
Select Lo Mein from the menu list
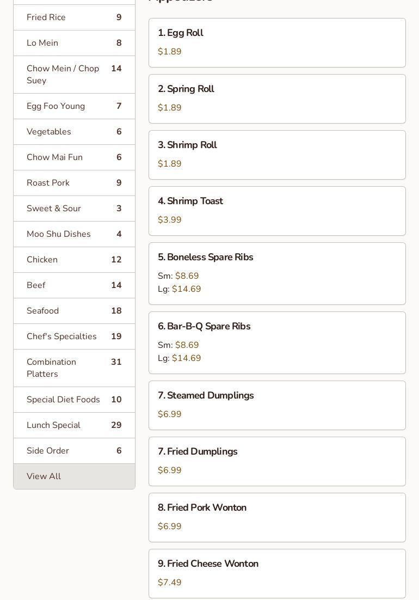pyautogui.click(x=74, y=43)
